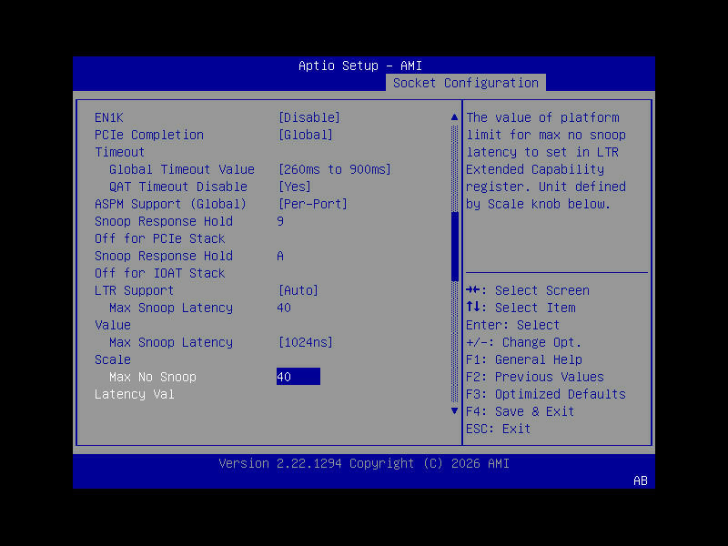
Task: Click F2: Previous Values
Action: 535,377
